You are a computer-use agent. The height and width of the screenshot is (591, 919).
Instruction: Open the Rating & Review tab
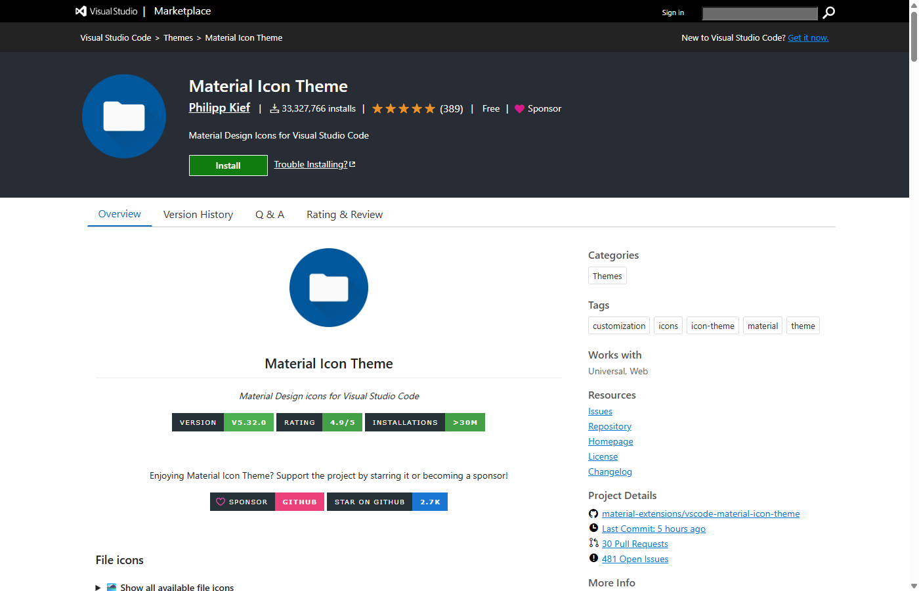344,214
